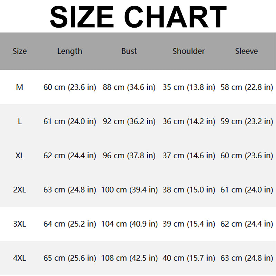The height and width of the screenshot is (276, 276).
Task: Click the SIZE CHART title
Action: 138,17
